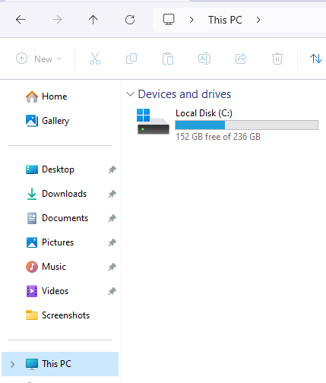This screenshot has width=326, height=383.
Task: Click the Paste clipboard icon
Action: (x=168, y=59)
